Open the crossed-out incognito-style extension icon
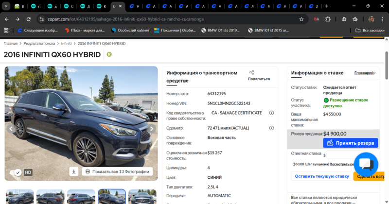This screenshot has height=204, width=389. [x=344, y=19]
